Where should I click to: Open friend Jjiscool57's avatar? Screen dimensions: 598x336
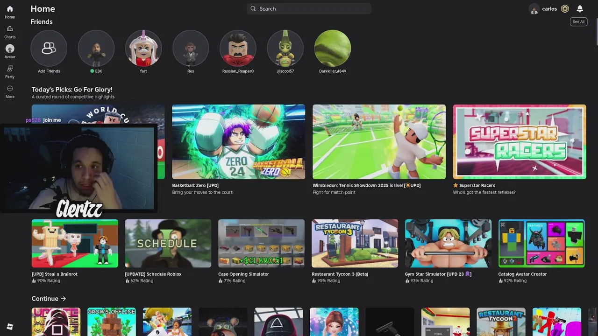click(x=285, y=48)
